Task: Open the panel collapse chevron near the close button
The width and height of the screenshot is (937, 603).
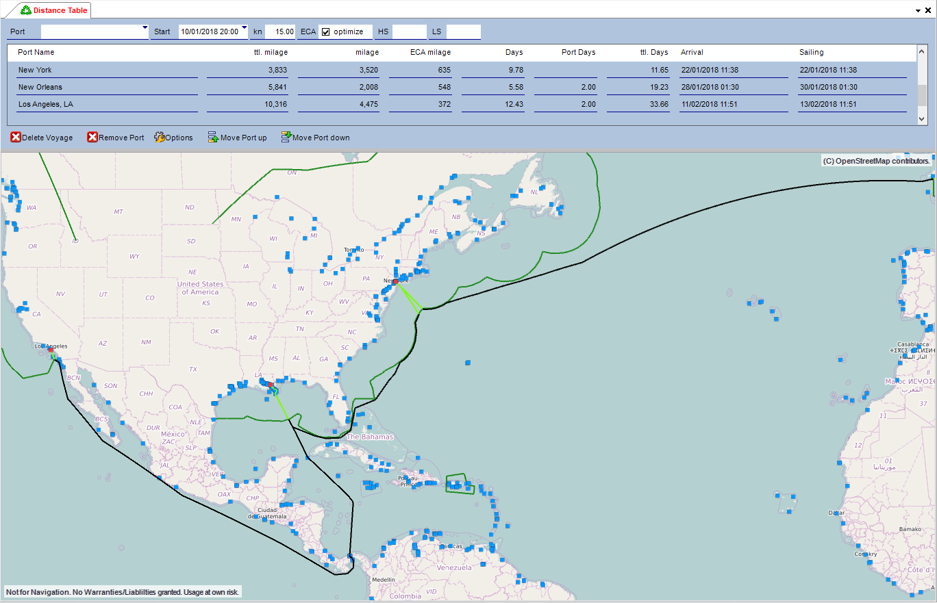Action: pyautogui.click(x=917, y=10)
